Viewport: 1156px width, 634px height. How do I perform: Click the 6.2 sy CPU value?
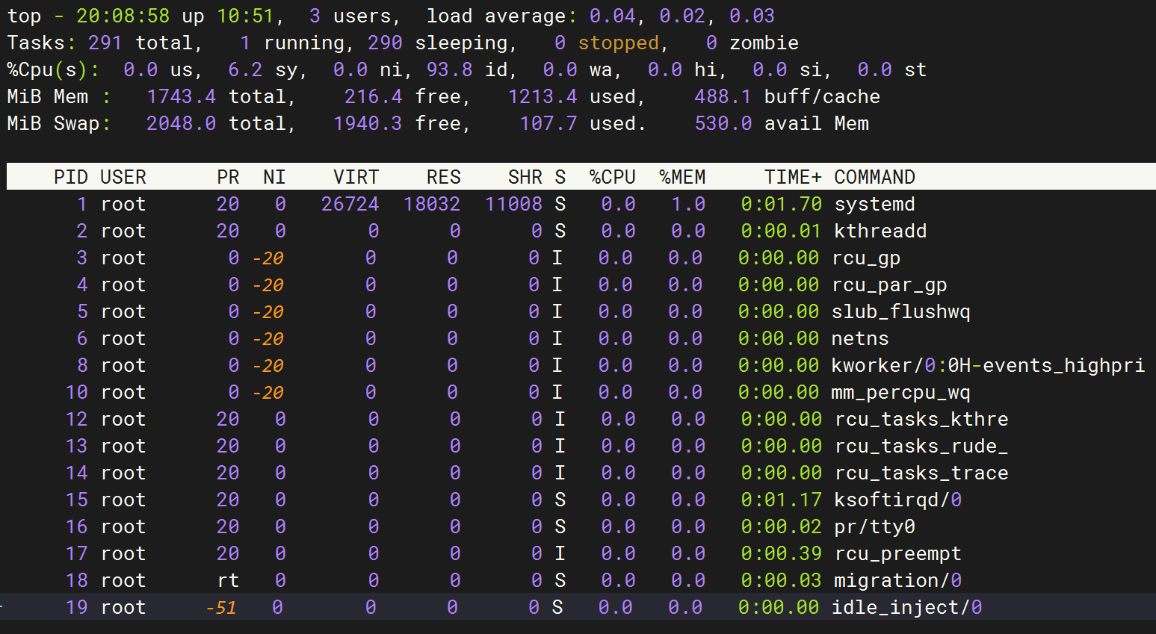click(x=245, y=69)
